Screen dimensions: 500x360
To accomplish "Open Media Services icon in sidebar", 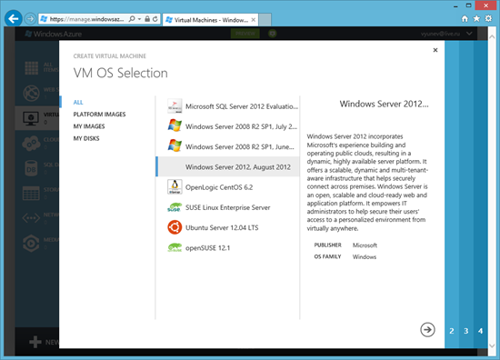I will (x=31, y=244).
